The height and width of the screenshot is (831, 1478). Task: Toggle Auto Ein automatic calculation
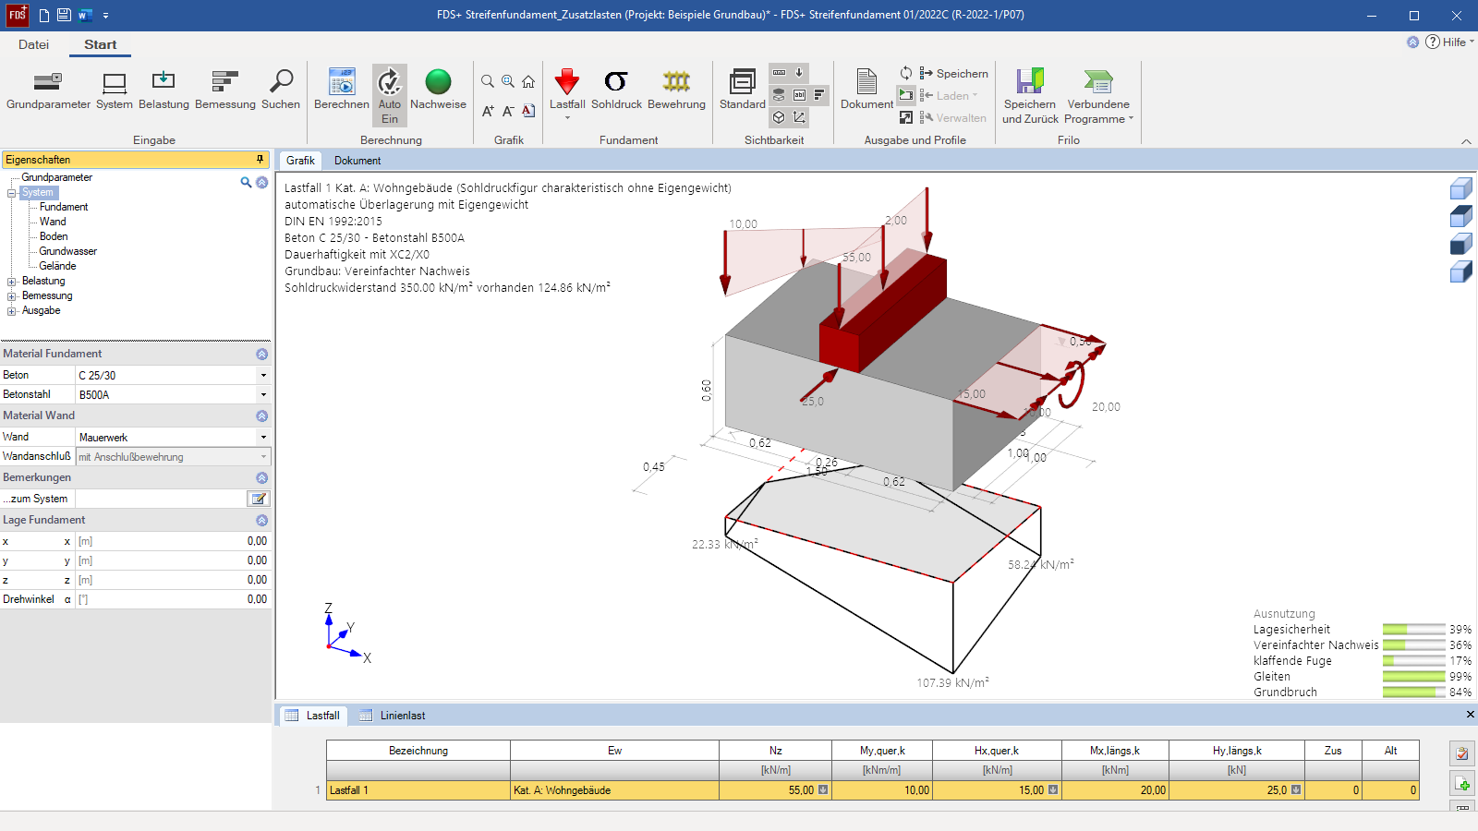[390, 95]
